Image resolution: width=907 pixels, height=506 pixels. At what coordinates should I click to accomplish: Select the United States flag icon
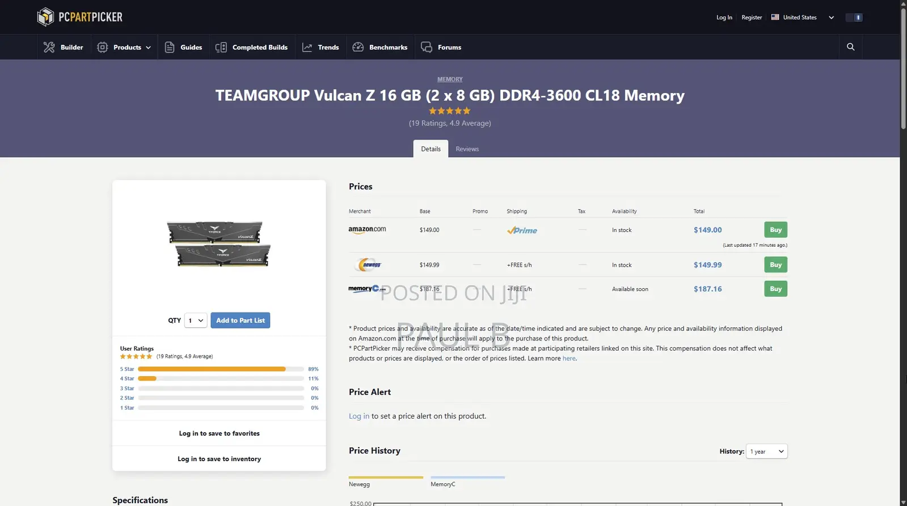tap(775, 17)
